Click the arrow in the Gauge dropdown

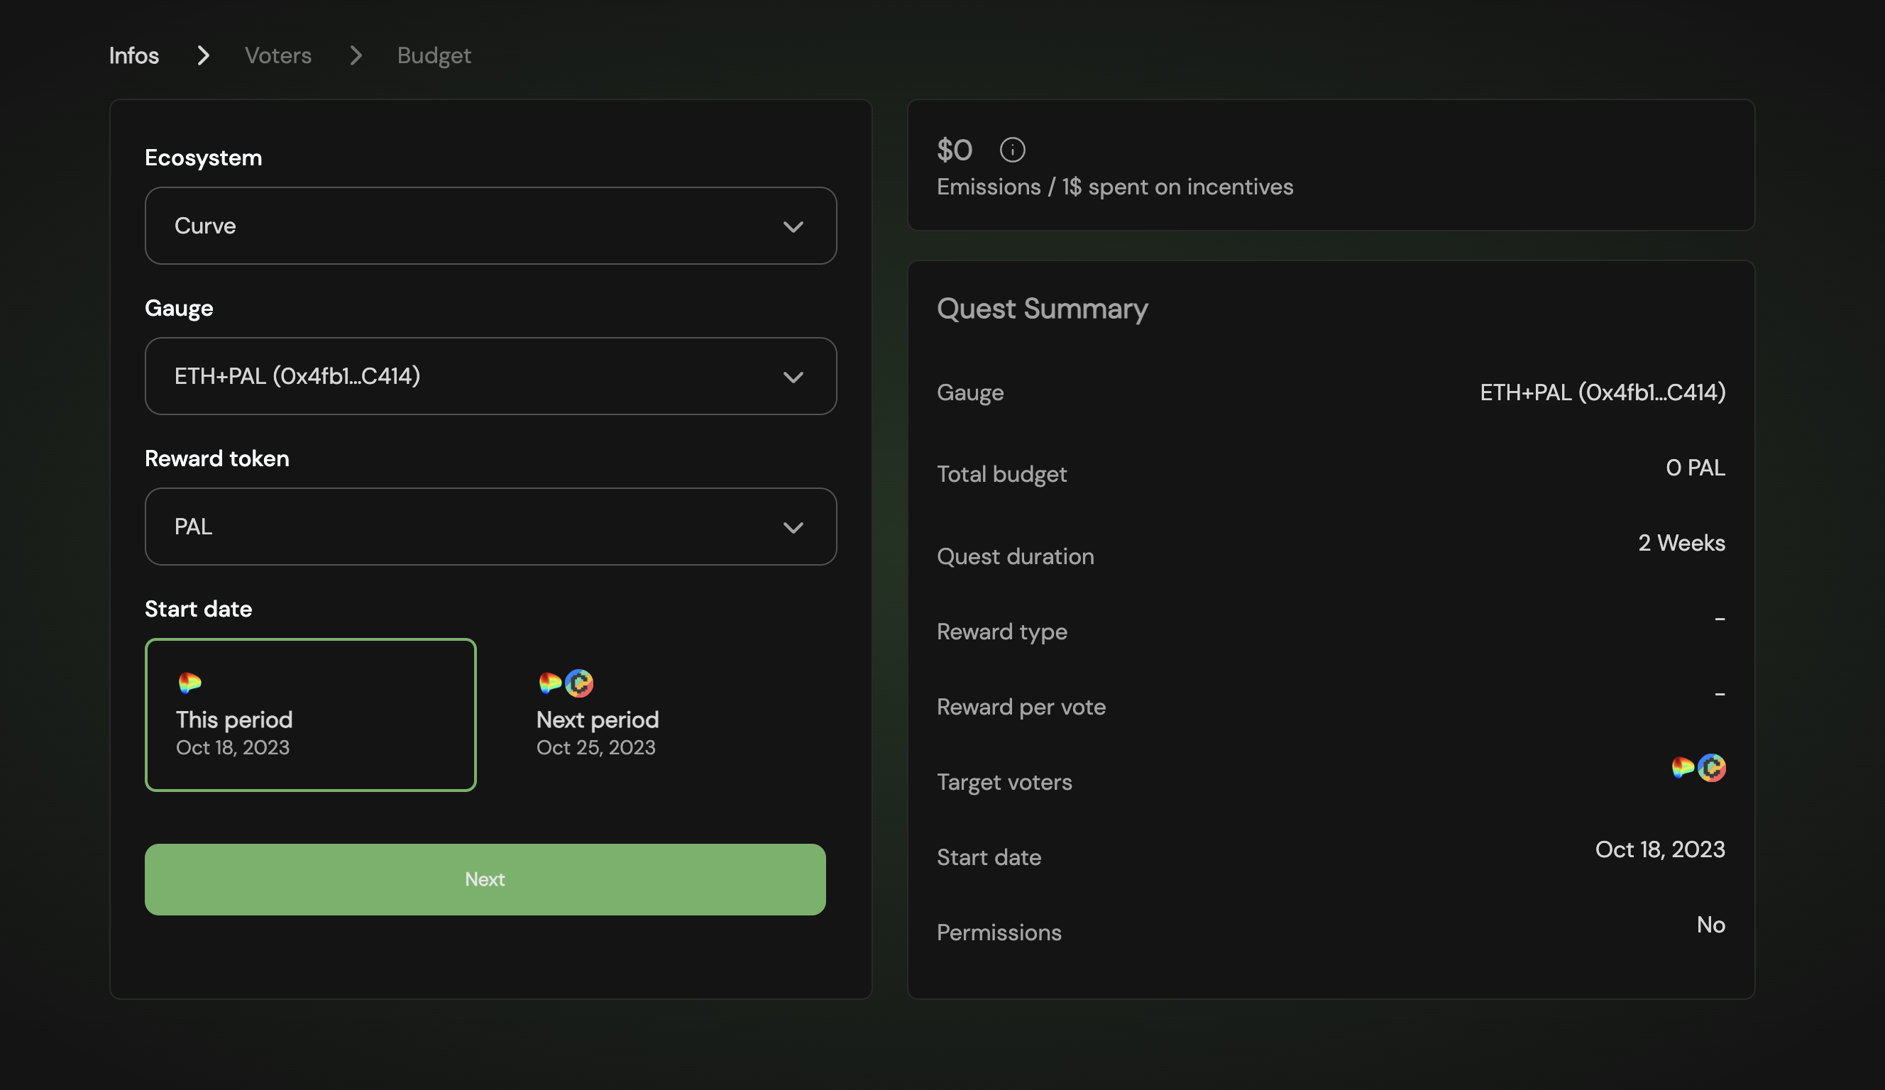pyautogui.click(x=793, y=376)
